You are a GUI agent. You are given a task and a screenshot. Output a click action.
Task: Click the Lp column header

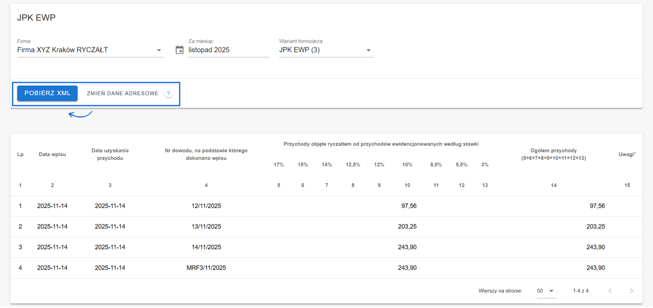click(20, 154)
